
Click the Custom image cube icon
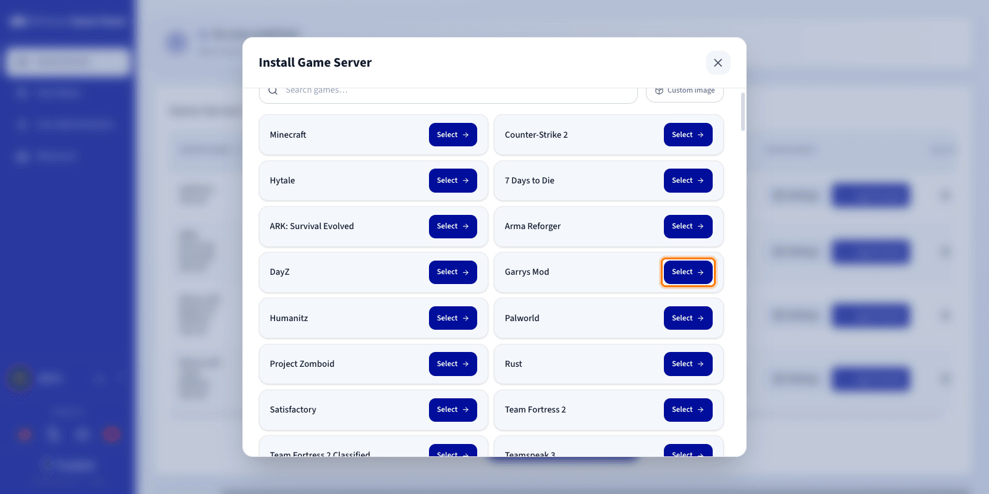point(659,91)
